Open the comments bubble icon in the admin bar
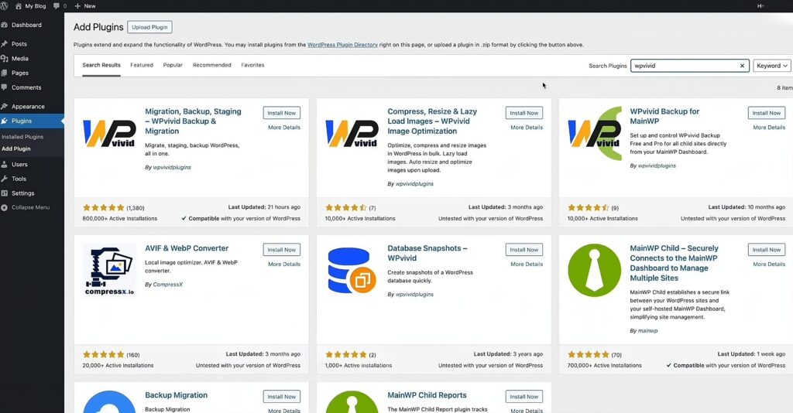793x413 pixels. tap(56, 6)
